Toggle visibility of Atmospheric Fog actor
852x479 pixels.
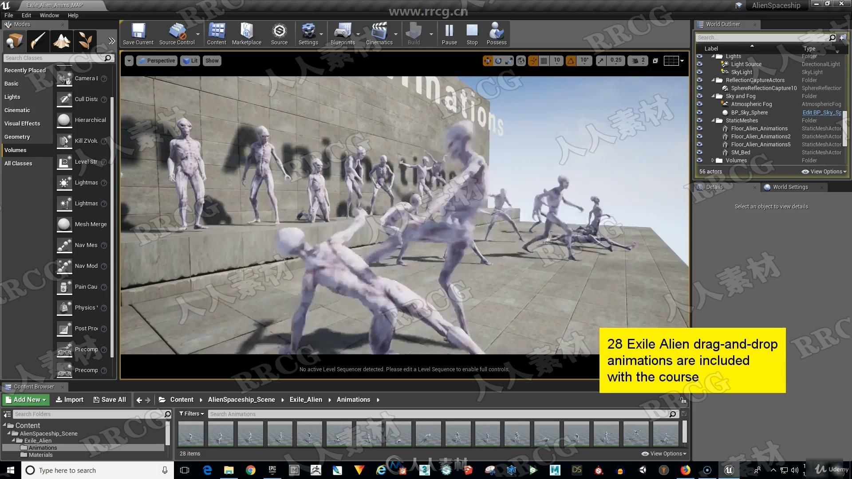700,104
